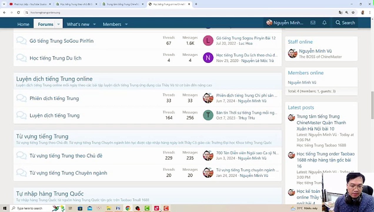This screenshot has width=374, height=212.
Task: Go back with the browser back arrow
Action: click(x=4, y=12)
